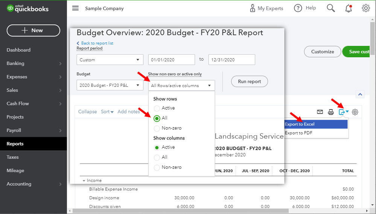
Task: Click the Billable Expense Income row label
Action: [x=113, y=189]
